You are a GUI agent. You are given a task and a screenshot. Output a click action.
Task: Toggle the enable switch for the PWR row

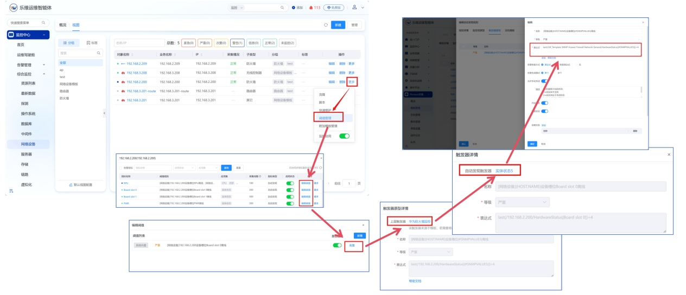click(x=290, y=203)
